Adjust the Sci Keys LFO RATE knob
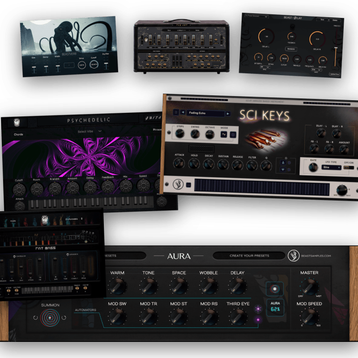Screen dimensions: 358x358 click(313, 167)
